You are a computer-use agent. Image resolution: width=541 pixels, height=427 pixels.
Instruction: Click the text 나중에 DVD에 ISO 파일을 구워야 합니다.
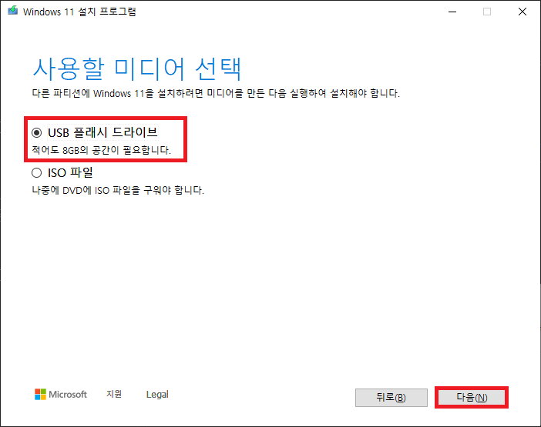point(118,190)
